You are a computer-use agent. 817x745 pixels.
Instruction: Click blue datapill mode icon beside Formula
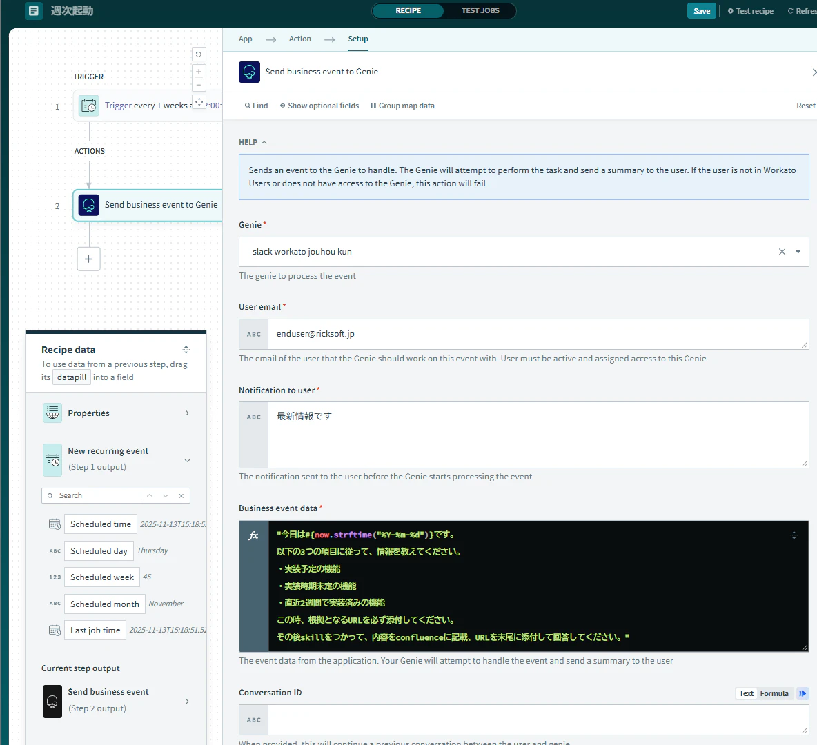pos(803,693)
